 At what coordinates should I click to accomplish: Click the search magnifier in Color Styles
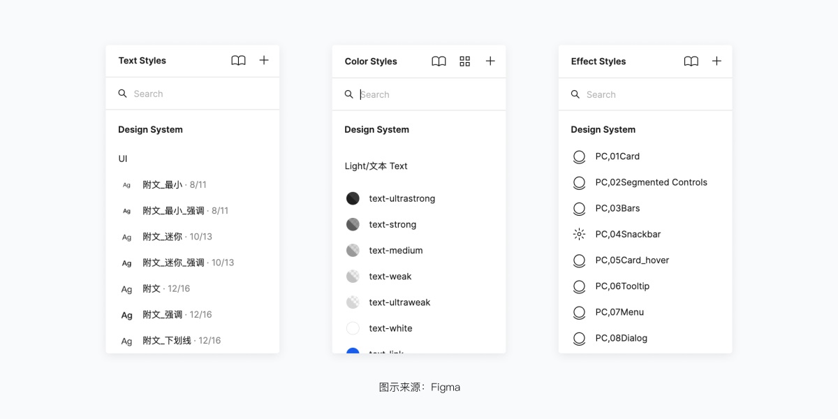click(x=349, y=94)
